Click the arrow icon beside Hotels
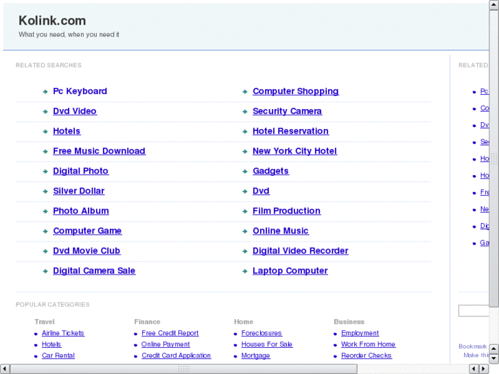The height and width of the screenshot is (374, 499). coord(45,132)
